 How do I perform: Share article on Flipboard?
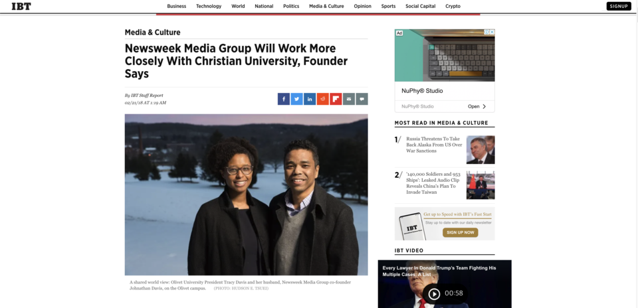click(x=336, y=99)
